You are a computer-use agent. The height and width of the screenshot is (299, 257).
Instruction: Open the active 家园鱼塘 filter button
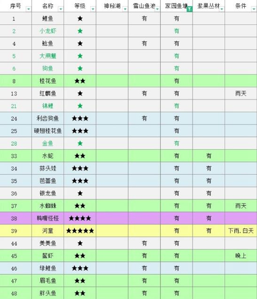click(x=190, y=9)
